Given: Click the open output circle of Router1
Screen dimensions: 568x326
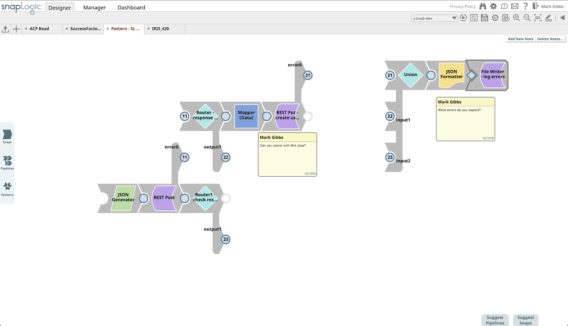Looking at the screenshot, I should point(226,198).
